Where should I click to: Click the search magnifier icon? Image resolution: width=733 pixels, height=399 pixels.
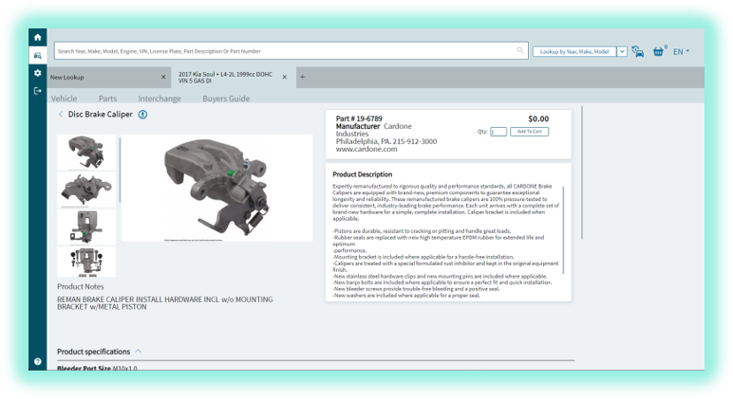(x=519, y=50)
